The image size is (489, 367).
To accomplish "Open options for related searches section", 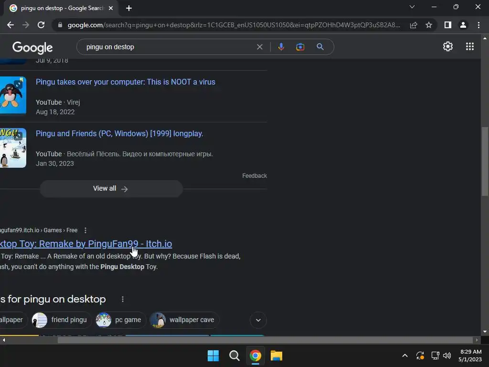I will (x=123, y=299).
